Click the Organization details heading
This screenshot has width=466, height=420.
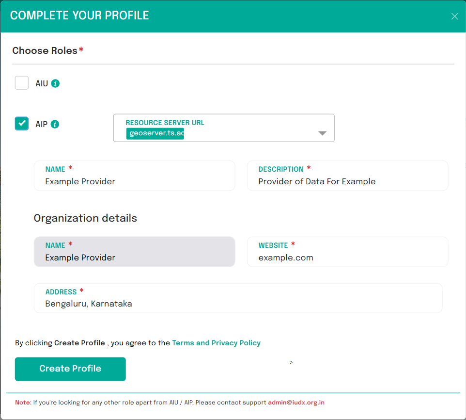[x=85, y=218]
